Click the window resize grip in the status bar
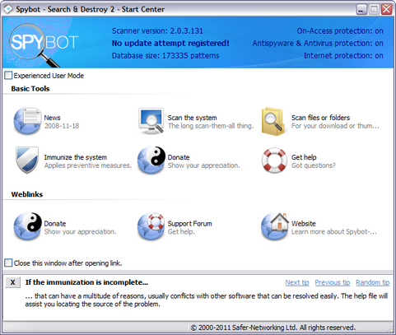Image resolution: width=396 pixels, height=335 pixels. [391, 329]
